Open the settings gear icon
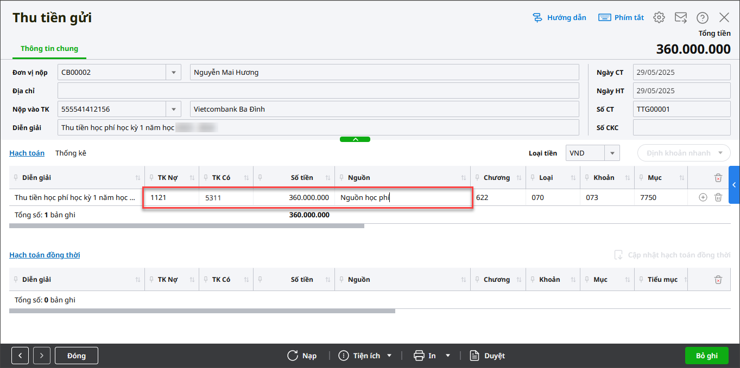The height and width of the screenshot is (368, 740). tap(659, 17)
